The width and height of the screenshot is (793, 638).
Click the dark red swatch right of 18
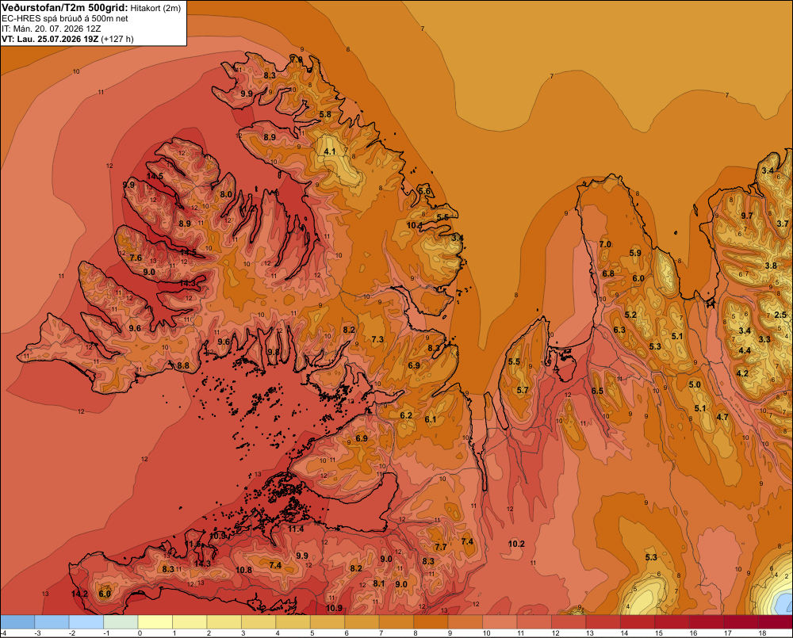(776, 622)
